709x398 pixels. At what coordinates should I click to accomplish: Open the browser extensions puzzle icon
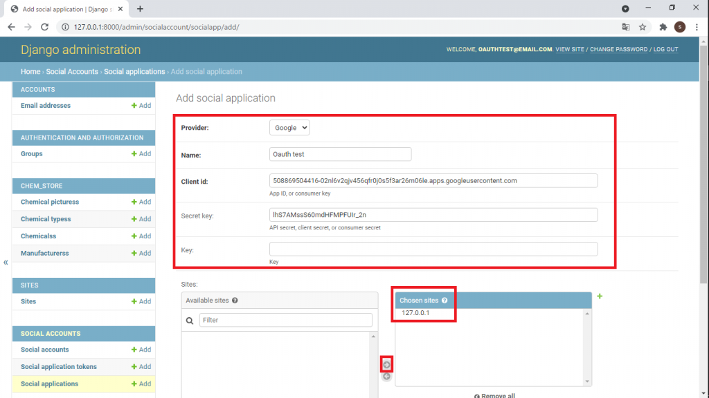pyautogui.click(x=663, y=27)
